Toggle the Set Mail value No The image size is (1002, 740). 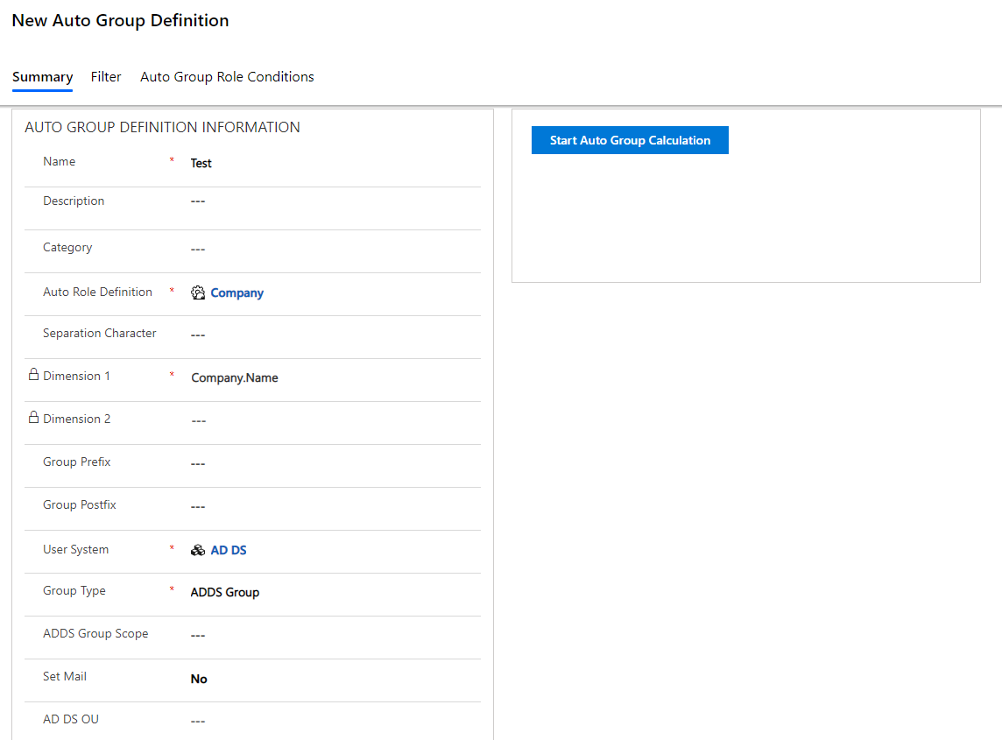199,680
